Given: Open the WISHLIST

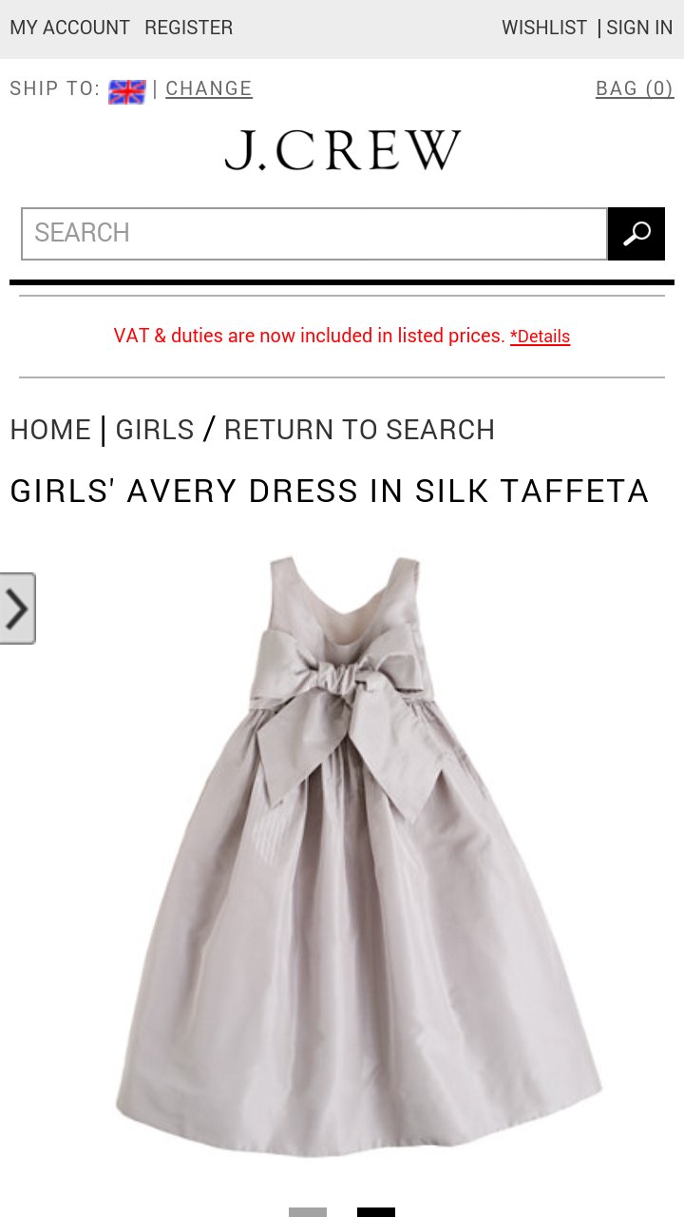Looking at the screenshot, I should pos(544,28).
